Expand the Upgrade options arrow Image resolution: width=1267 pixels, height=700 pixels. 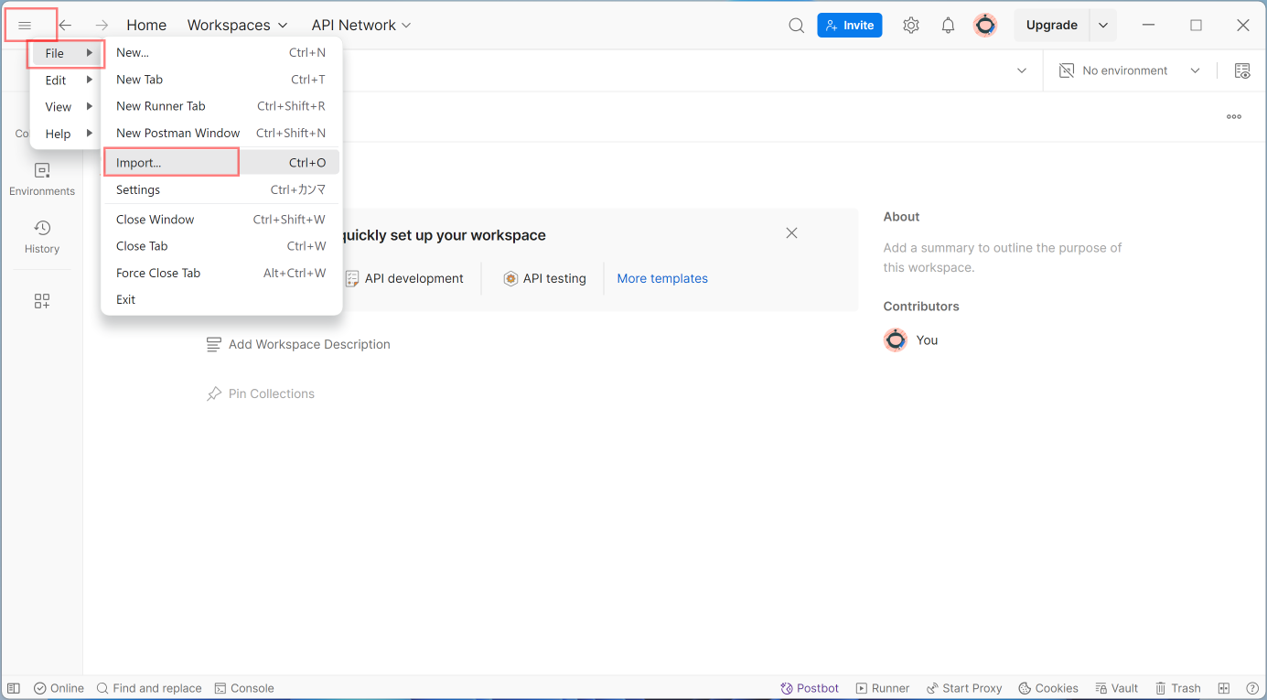1103,25
